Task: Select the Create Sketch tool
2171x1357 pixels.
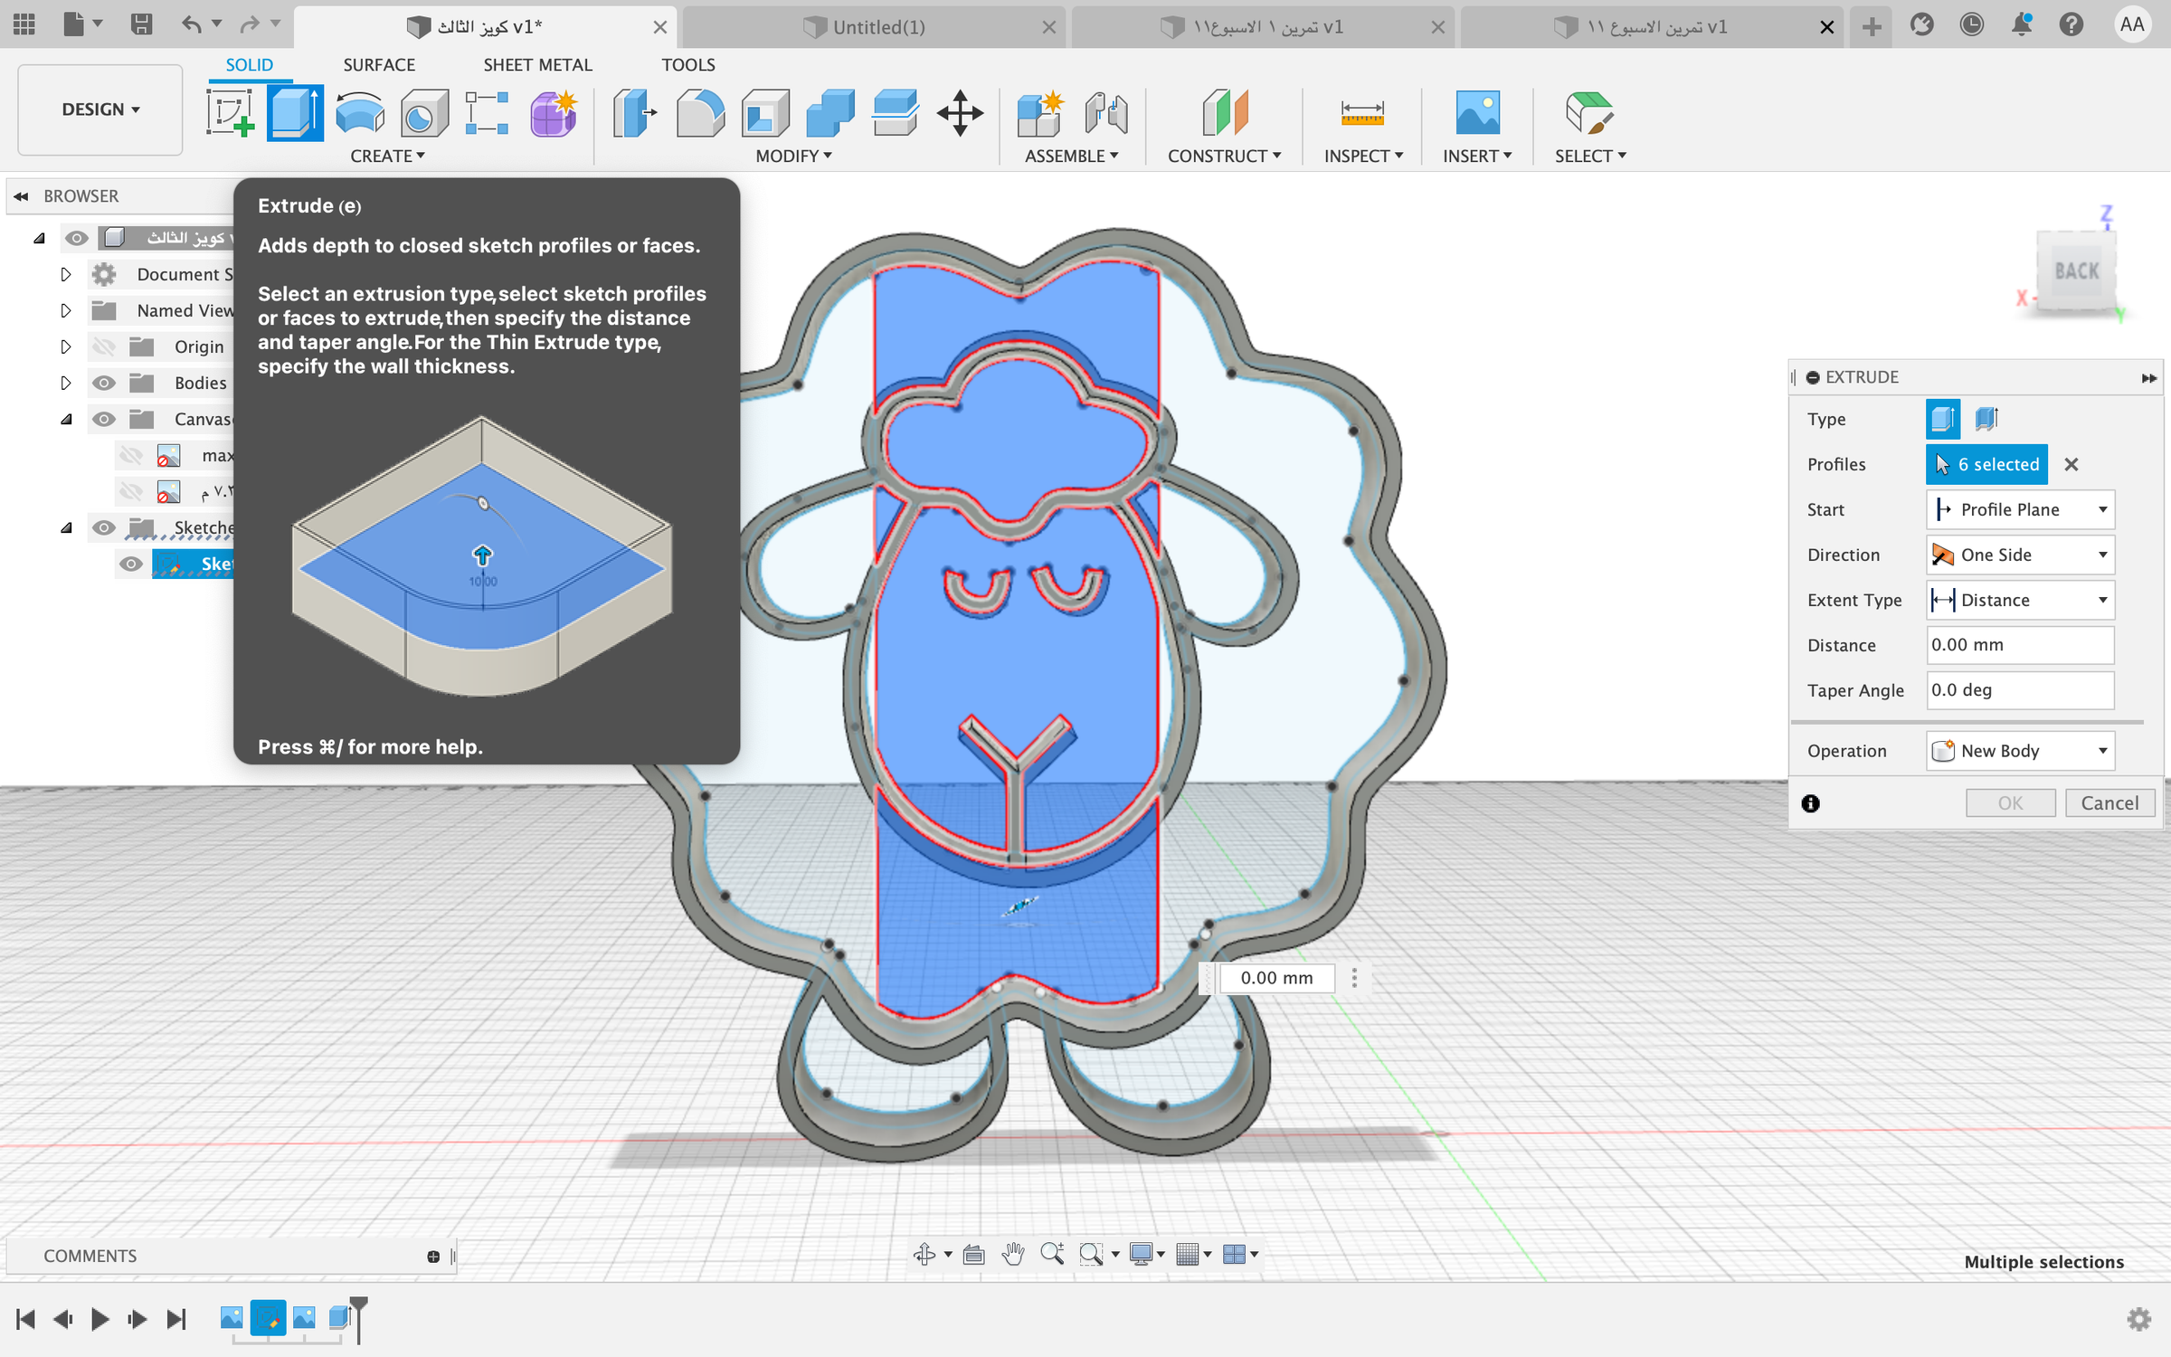Action: pos(230,114)
